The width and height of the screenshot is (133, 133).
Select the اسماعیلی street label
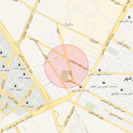70,82
